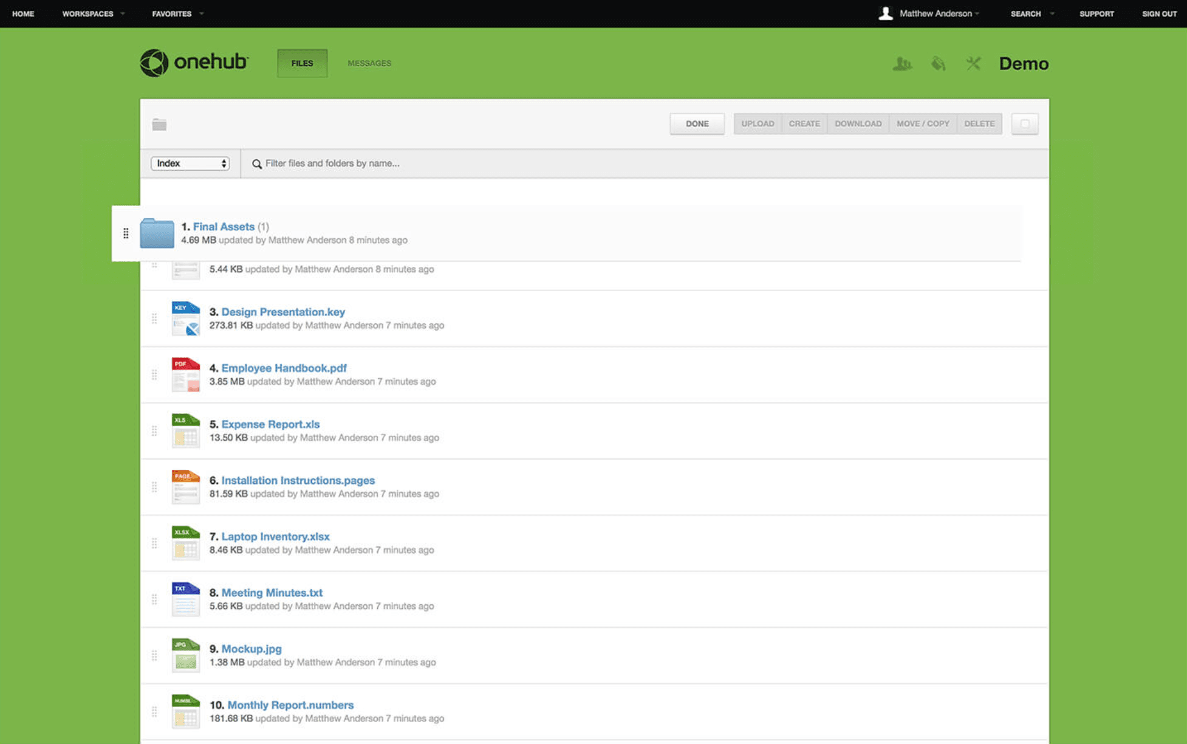Viewport: 1187px width, 744px height.
Task: Open the Matthew Anderson user menu
Action: coord(935,13)
